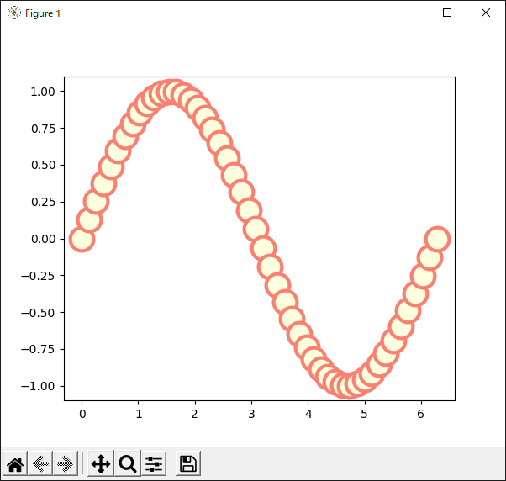Click the x-axis tick label 3
Screen dimensions: 506x481
(251, 414)
